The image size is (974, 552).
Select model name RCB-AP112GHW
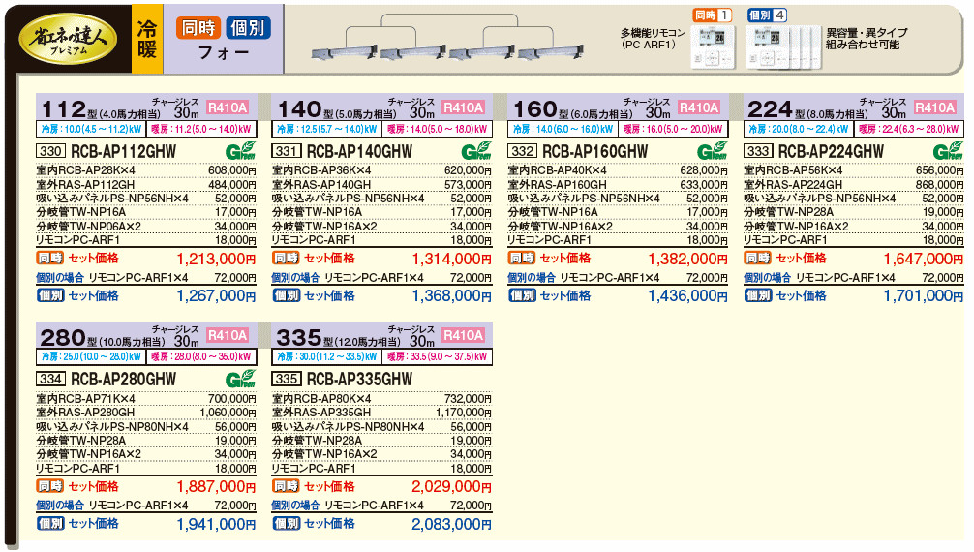(x=124, y=152)
